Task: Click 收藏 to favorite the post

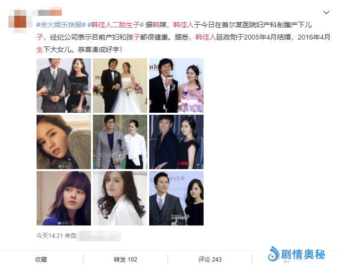Action: tap(42, 259)
